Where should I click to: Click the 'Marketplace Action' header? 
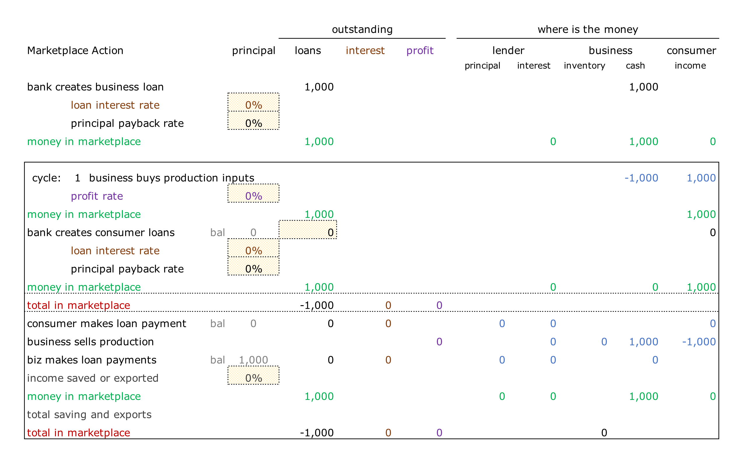(75, 50)
